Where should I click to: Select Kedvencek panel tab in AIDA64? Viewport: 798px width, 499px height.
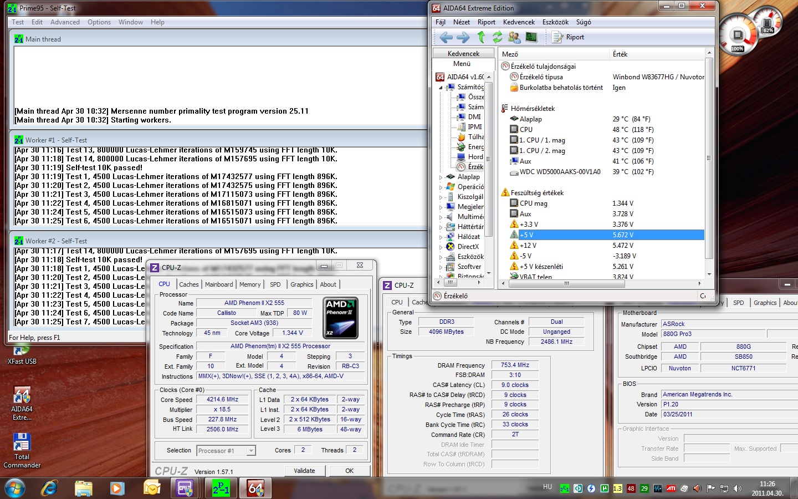tap(463, 54)
